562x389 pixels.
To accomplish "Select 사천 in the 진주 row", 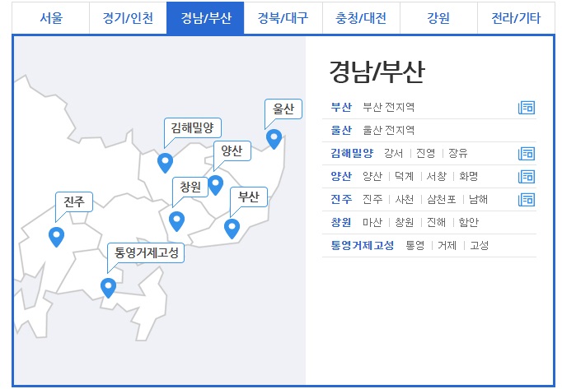I will (x=405, y=199).
